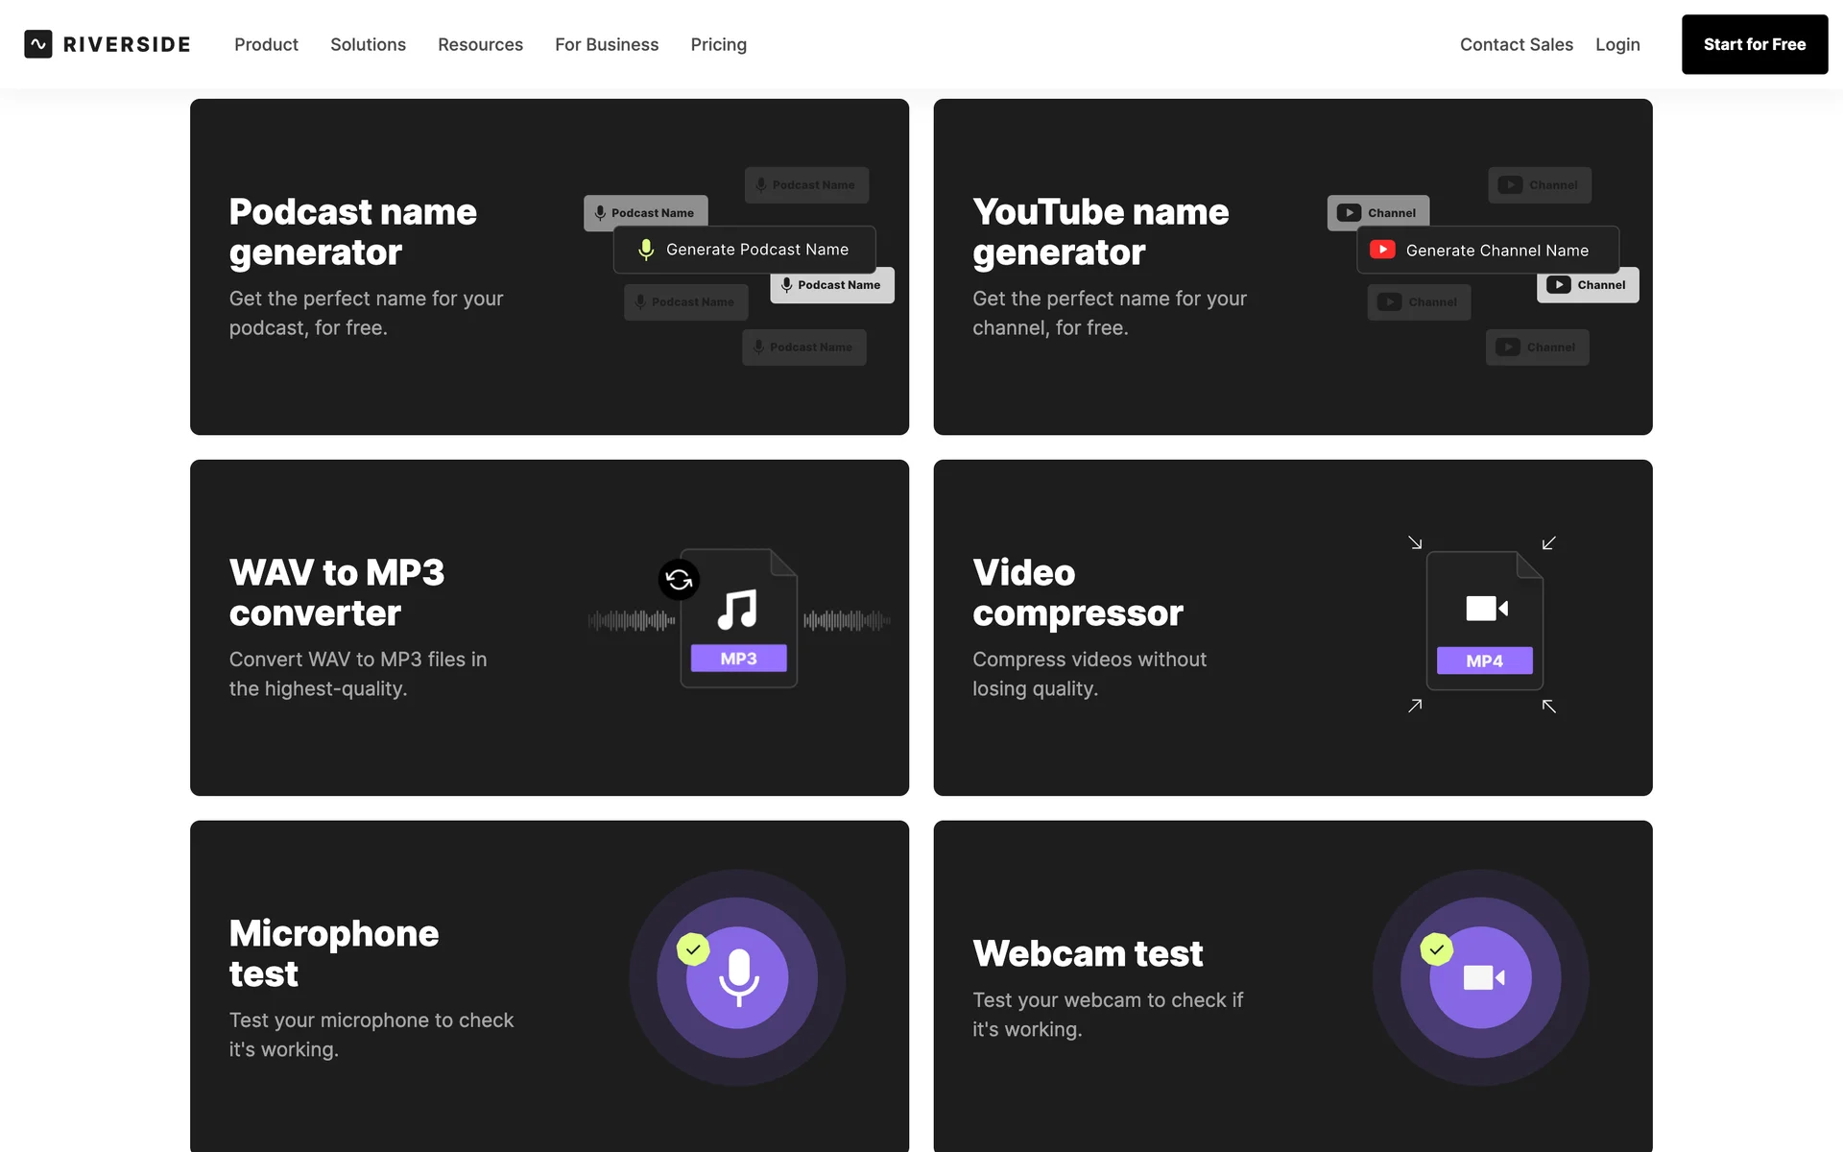
Task: Click the Login link
Action: tap(1617, 44)
